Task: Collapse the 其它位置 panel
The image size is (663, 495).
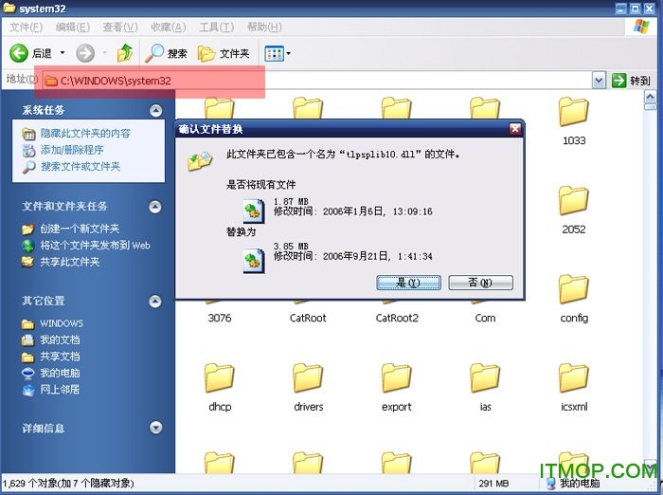Action: pyautogui.click(x=155, y=301)
